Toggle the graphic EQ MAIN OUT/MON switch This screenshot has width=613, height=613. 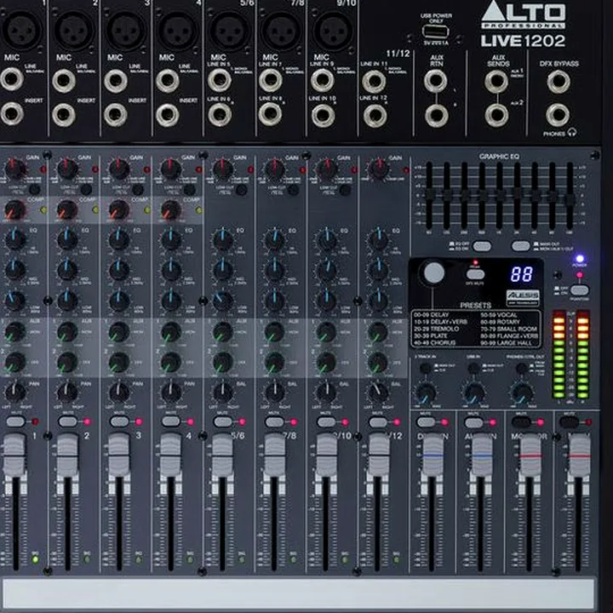(x=521, y=246)
